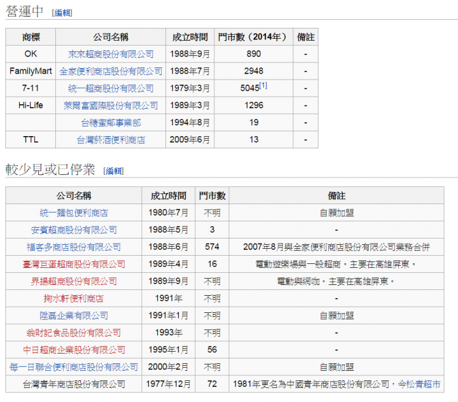The width and height of the screenshot is (458, 402).
Task: Click 編輯 link next to 營運中 heading
Action: pos(62,13)
